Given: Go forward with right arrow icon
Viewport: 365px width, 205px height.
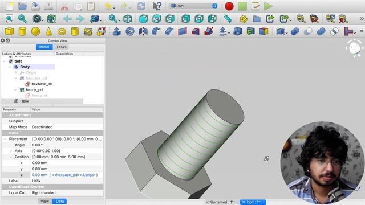Looking at the screenshot, I should [x=80, y=19].
